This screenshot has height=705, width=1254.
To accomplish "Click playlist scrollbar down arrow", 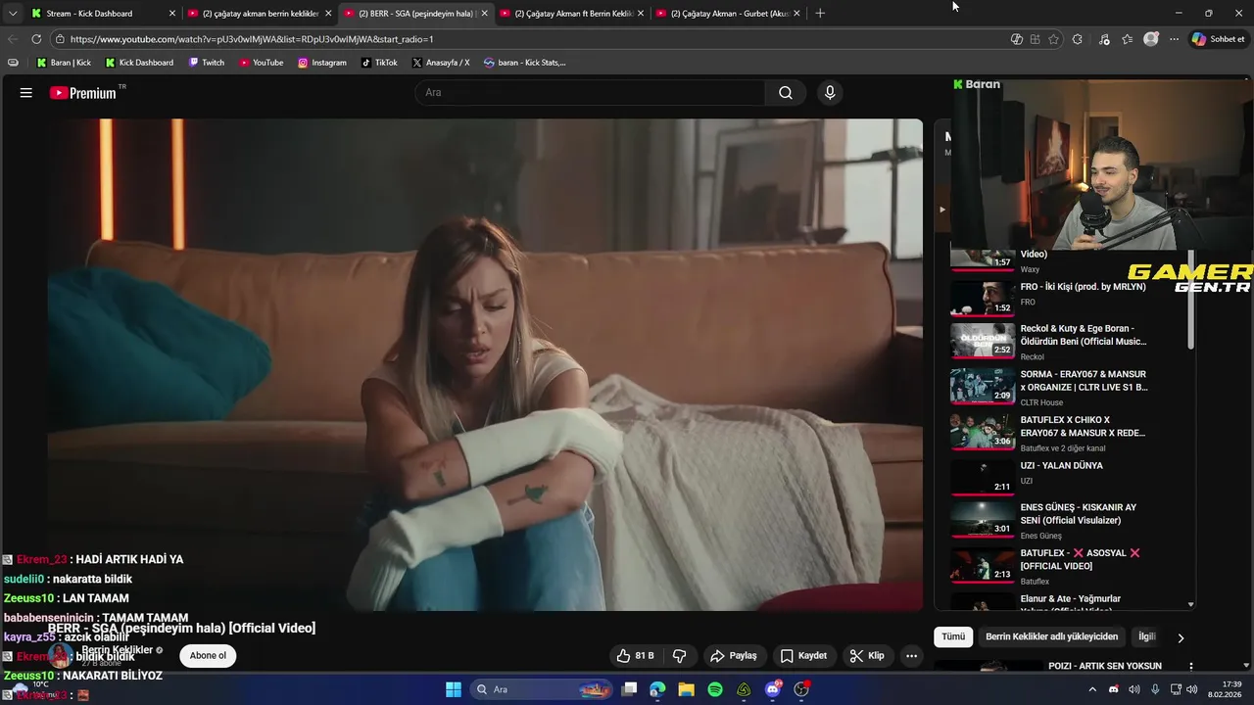I will [1191, 605].
